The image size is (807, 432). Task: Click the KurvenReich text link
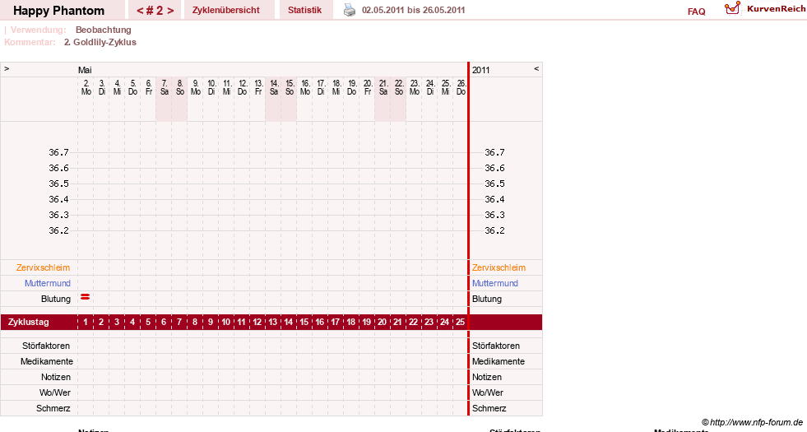click(776, 9)
